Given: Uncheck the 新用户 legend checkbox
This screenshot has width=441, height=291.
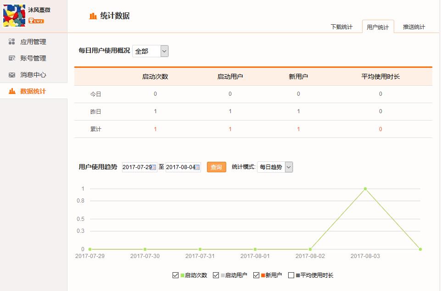Looking at the screenshot, I should [x=256, y=275].
